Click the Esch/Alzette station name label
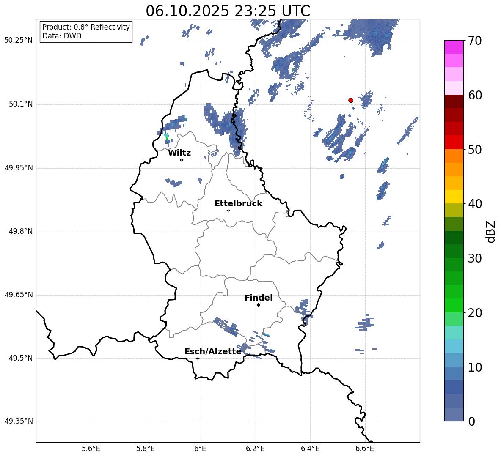Image resolution: width=501 pixels, height=457 pixels. 213,351
